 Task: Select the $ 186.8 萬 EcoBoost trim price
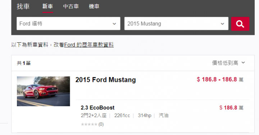[231, 108]
